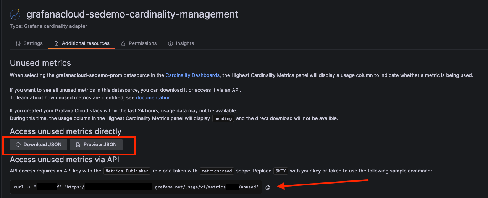Download the unused metrics JSON file
Viewport: 488px width, 198px height.
pyautogui.click(x=39, y=145)
